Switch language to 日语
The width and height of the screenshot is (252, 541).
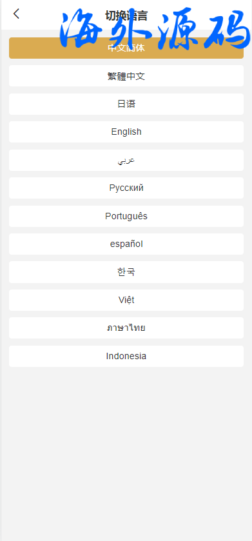[126, 104]
